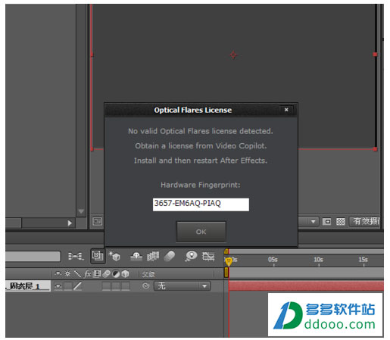Toggle motion blur box for 固态层 1 layer
The width and height of the screenshot is (390, 340).
(106, 286)
